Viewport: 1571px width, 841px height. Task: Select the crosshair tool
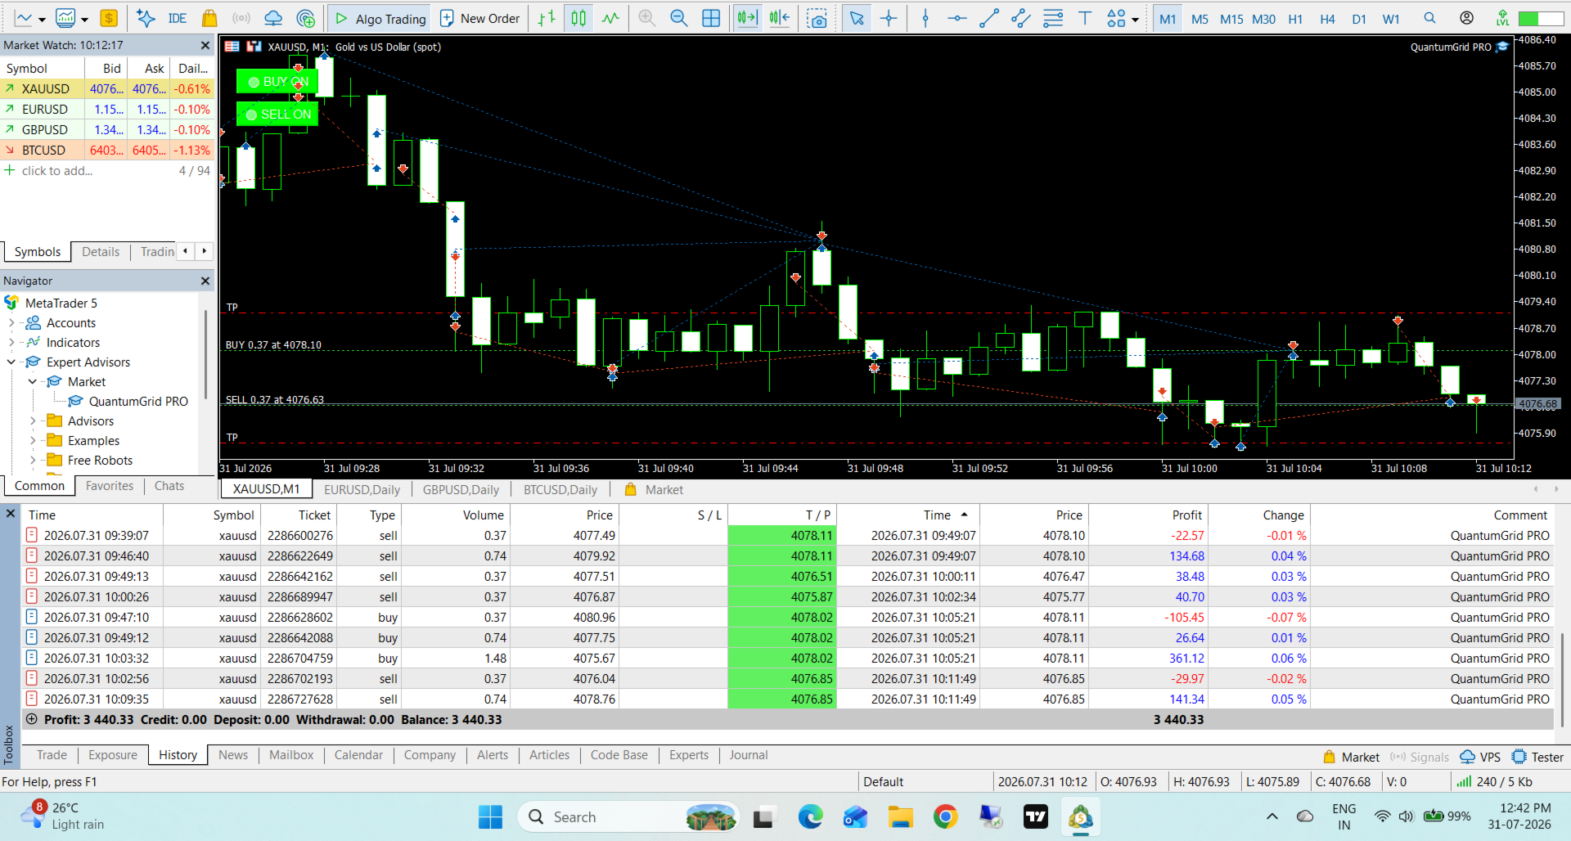[889, 18]
